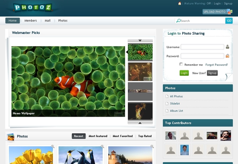Click the Forgot Password? link
238x164 pixels.
pos(217,65)
